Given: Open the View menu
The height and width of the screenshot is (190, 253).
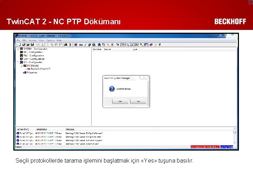Looking at the screenshot, I should pyautogui.click(x=41, y=40).
